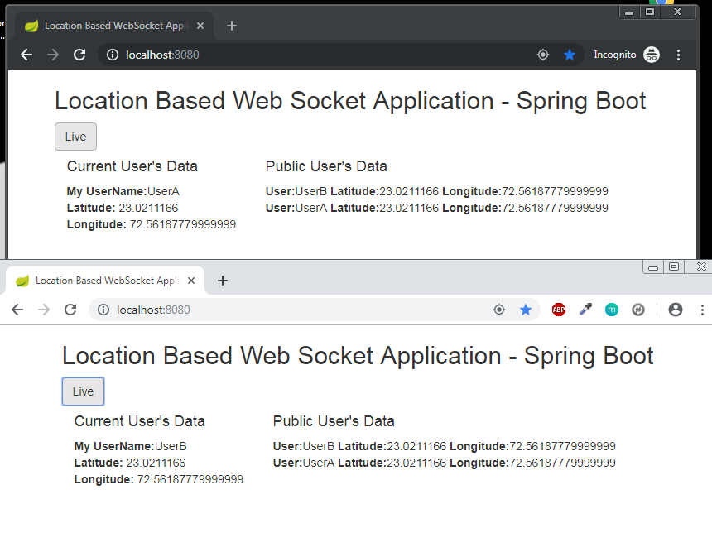Open the Chrome menu in the lower window
The height and width of the screenshot is (557, 712).
pyautogui.click(x=702, y=310)
